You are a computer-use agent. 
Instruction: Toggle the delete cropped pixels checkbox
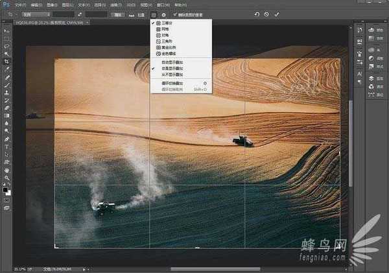pyautogui.click(x=175, y=14)
